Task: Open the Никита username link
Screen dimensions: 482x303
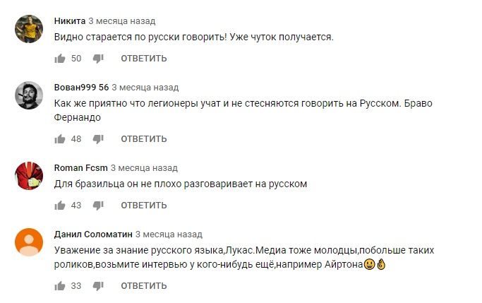Action: 70,21
